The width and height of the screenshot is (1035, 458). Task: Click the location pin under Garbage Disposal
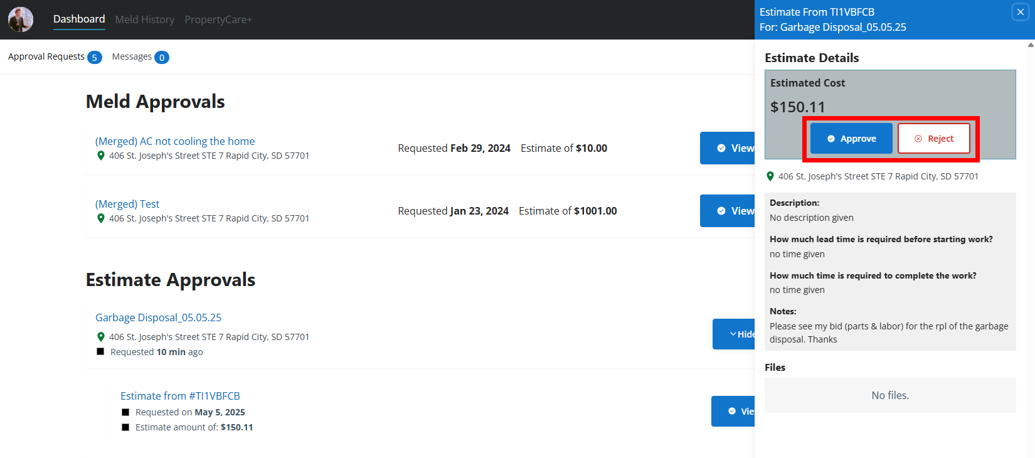click(x=100, y=337)
